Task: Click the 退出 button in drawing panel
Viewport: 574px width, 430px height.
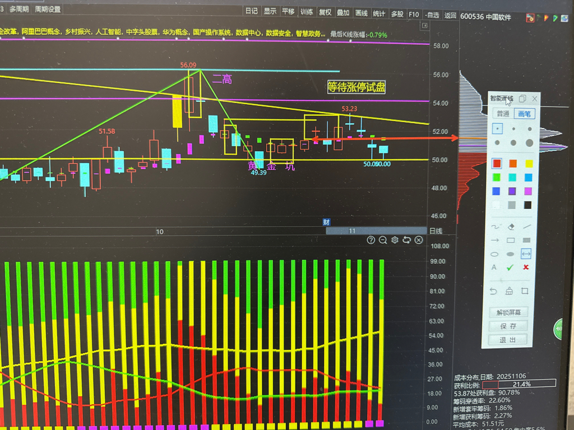Action: point(508,340)
